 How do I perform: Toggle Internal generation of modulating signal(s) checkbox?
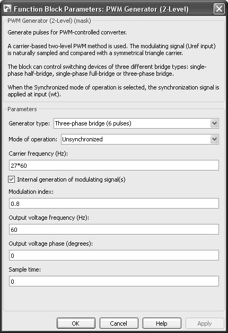[12, 179]
